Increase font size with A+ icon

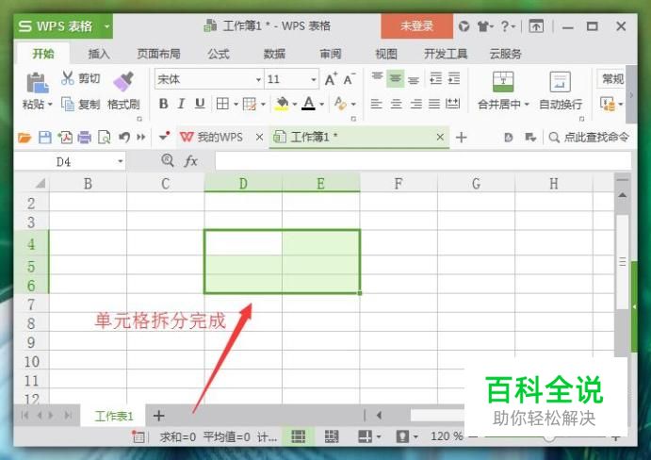point(331,79)
